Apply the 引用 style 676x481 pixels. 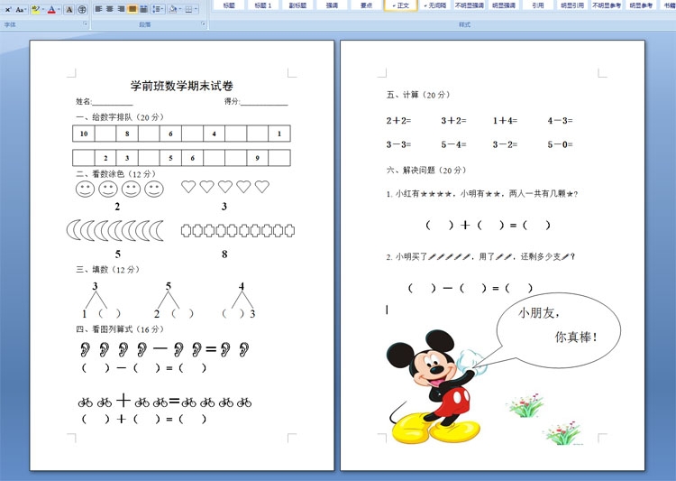[537, 5]
